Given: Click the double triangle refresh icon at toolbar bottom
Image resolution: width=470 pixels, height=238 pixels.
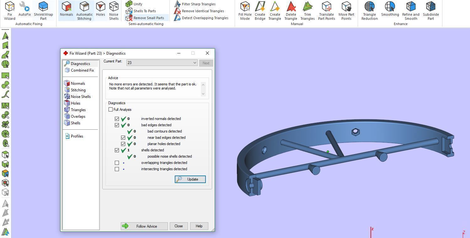Looking at the screenshot, I should pos(5,232).
